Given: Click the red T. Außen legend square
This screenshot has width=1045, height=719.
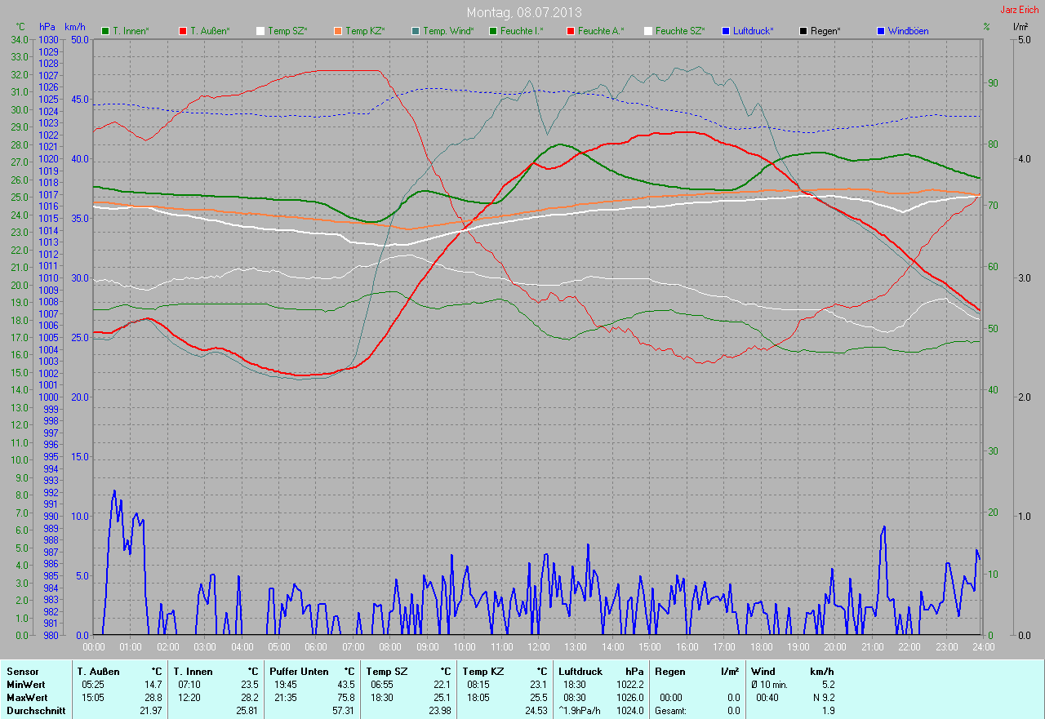Looking at the screenshot, I should [x=183, y=31].
